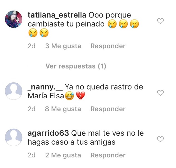Select the 'Que mal te ves' comment text
176x168 pixels.
coord(86,138)
